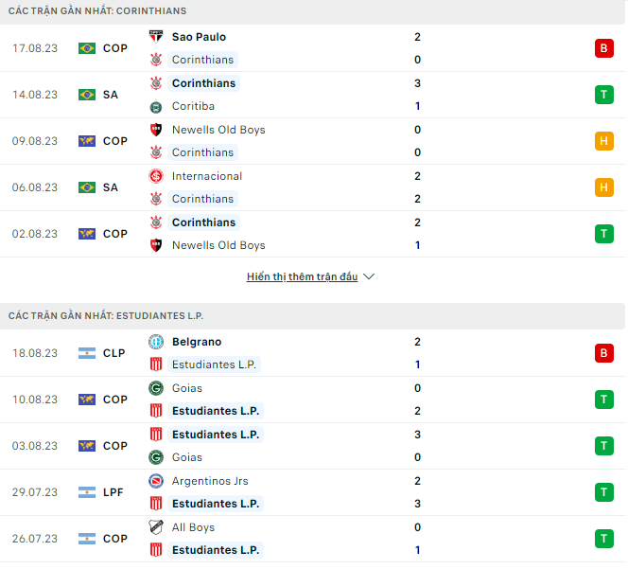Open the Argentinos Jrs team name link

(212, 481)
